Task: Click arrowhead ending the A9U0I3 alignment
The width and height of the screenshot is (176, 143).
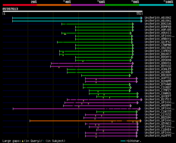Action: coord(131,33)
